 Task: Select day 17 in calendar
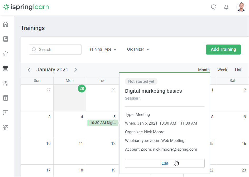coord(49,170)
